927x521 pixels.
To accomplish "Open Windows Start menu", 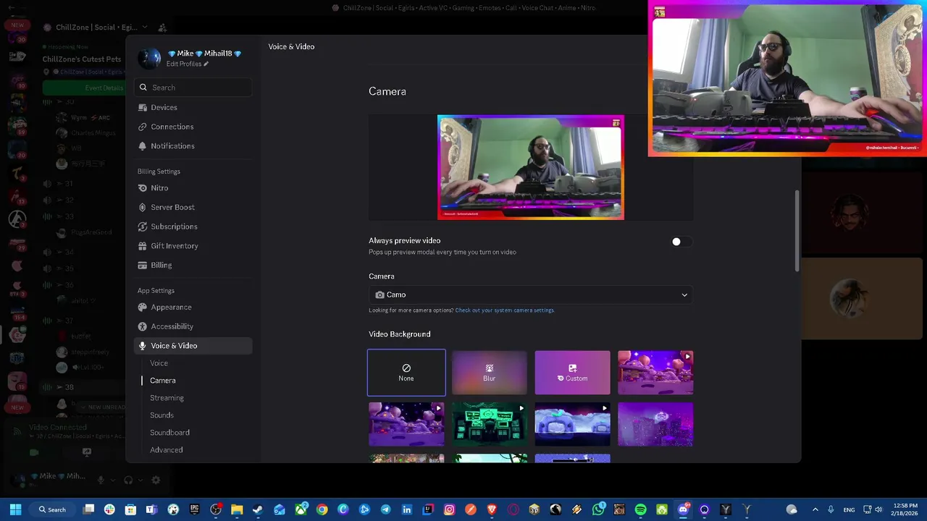I will 15,509.
